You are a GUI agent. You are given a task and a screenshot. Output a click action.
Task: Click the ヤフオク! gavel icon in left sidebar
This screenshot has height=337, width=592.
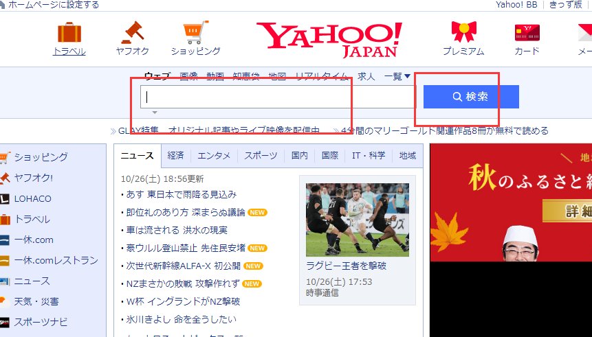coord(4,178)
